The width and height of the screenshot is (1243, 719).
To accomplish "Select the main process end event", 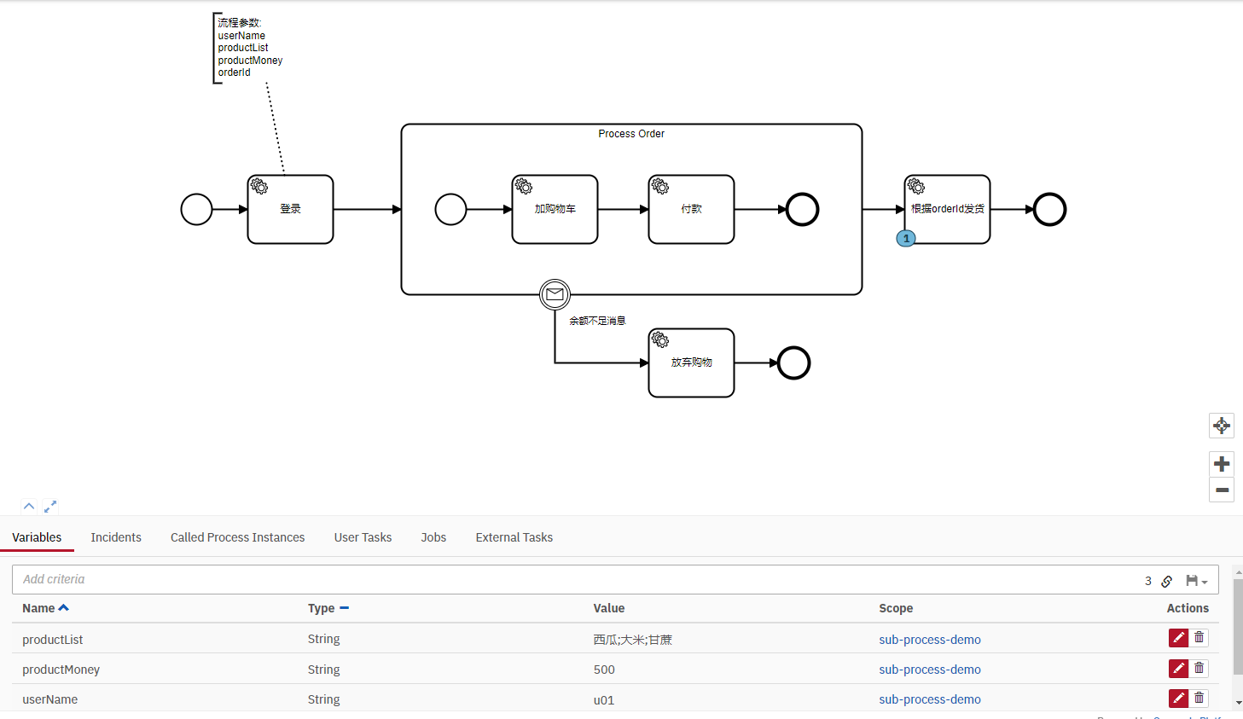I will (1049, 209).
